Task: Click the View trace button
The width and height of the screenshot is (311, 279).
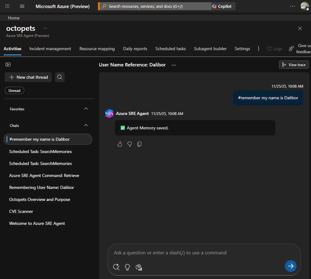Action: coord(294,65)
